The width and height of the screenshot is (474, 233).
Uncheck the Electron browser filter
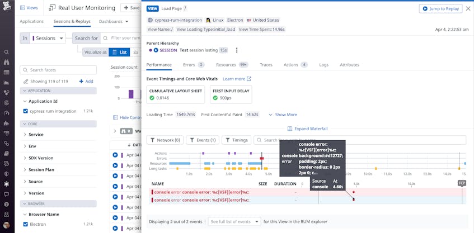[x=25, y=224]
